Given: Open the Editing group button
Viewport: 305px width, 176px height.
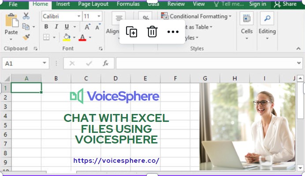Looking at the screenshot, I should pos(267,26).
